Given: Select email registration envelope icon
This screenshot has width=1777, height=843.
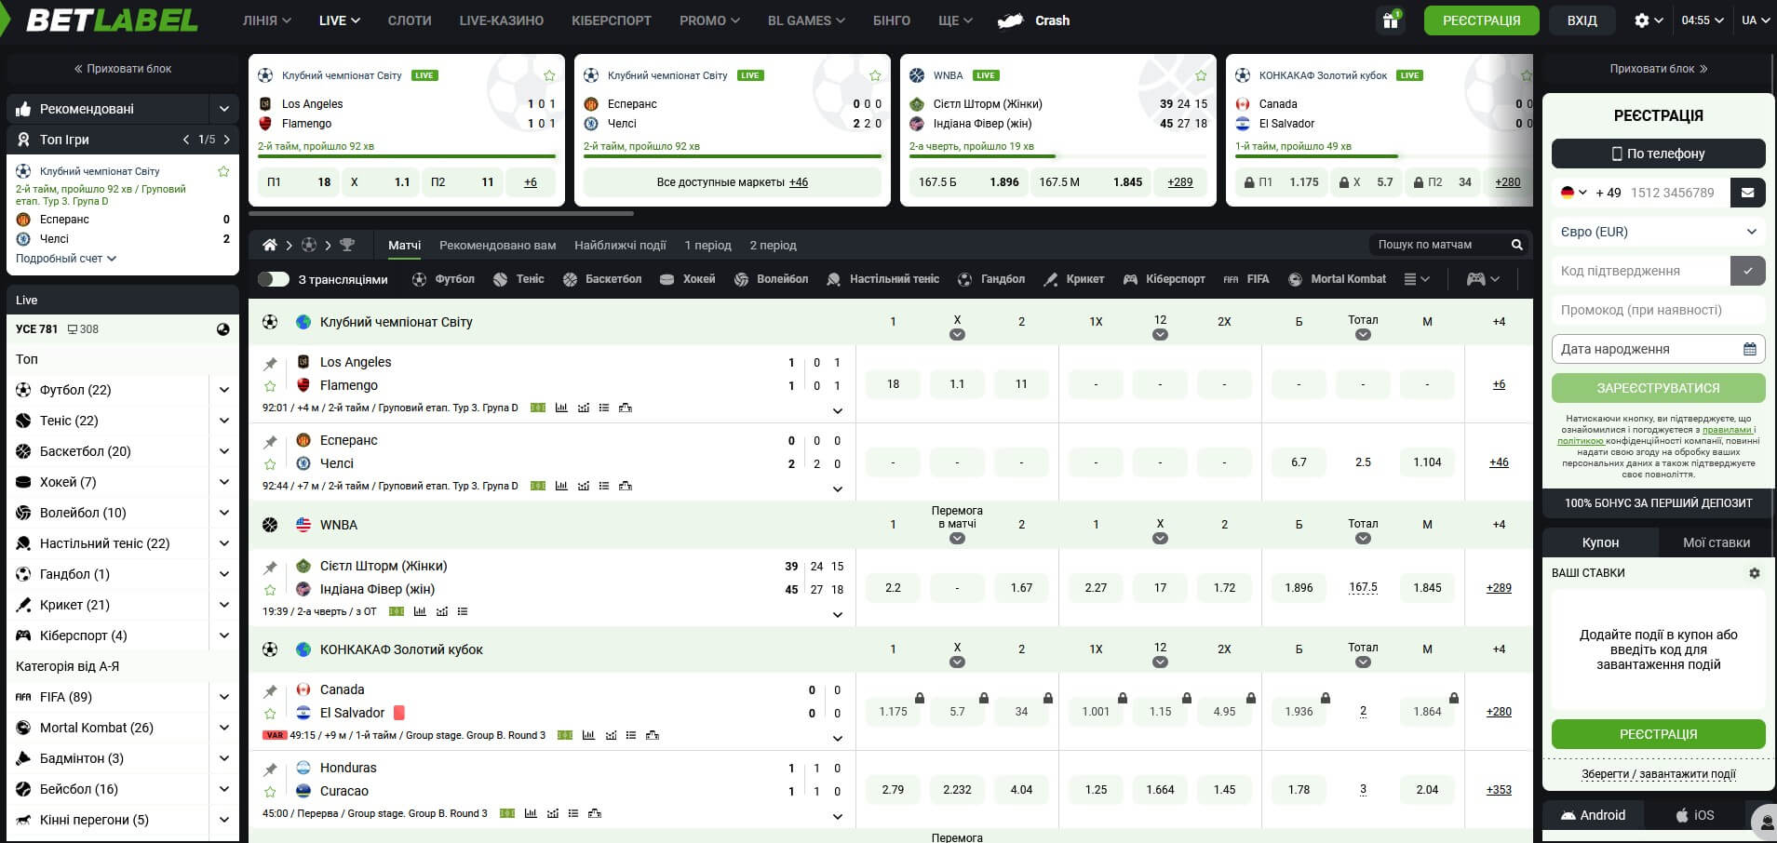Looking at the screenshot, I should [x=1748, y=193].
